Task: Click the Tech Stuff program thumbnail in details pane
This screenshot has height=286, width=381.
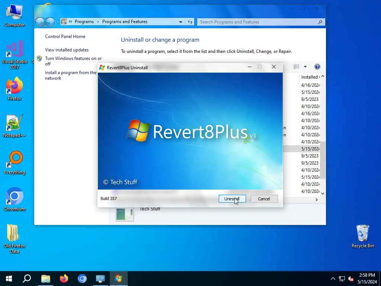Action: pyautogui.click(x=125, y=214)
